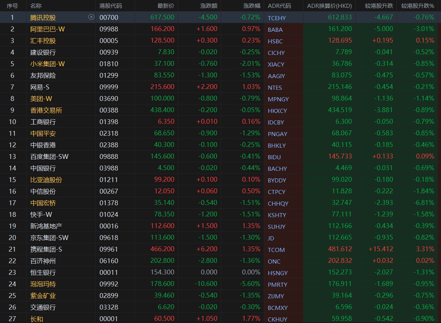The height and width of the screenshot is (323, 441).
Task: Sort table by 涨跌幅 column header
Action: pyautogui.click(x=252, y=6)
